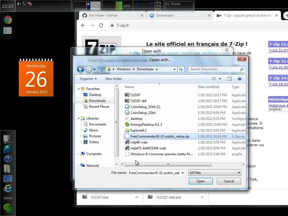Toggle the preview pane icon
288x216 pixels.
[x=229, y=79]
